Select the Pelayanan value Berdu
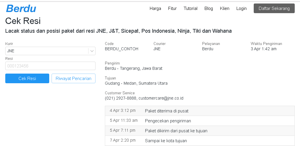This screenshot has height=146, width=300. tap(208, 49)
